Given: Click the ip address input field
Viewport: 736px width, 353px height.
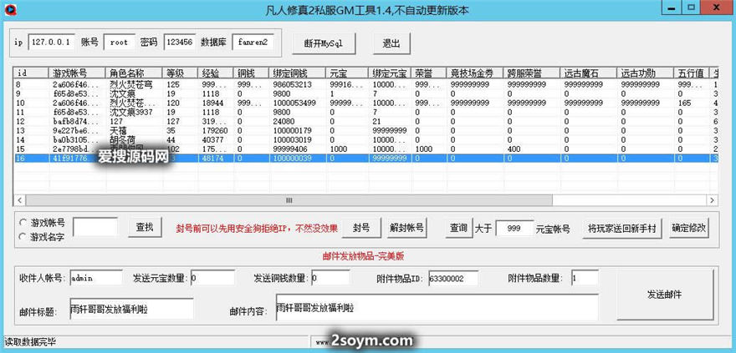Looking at the screenshot, I should coord(52,41).
